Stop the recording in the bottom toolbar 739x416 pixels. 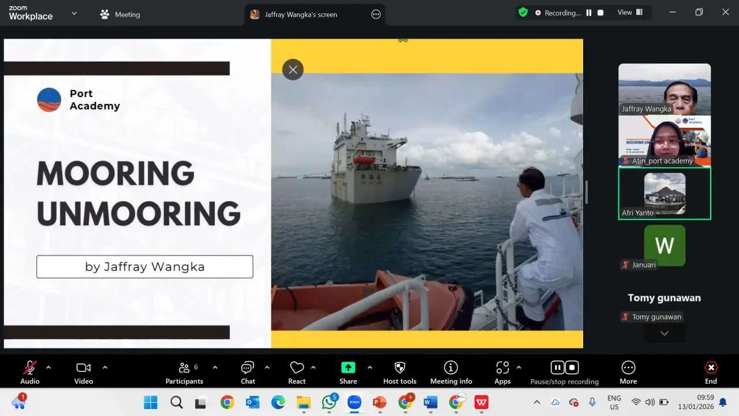pos(572,367)
